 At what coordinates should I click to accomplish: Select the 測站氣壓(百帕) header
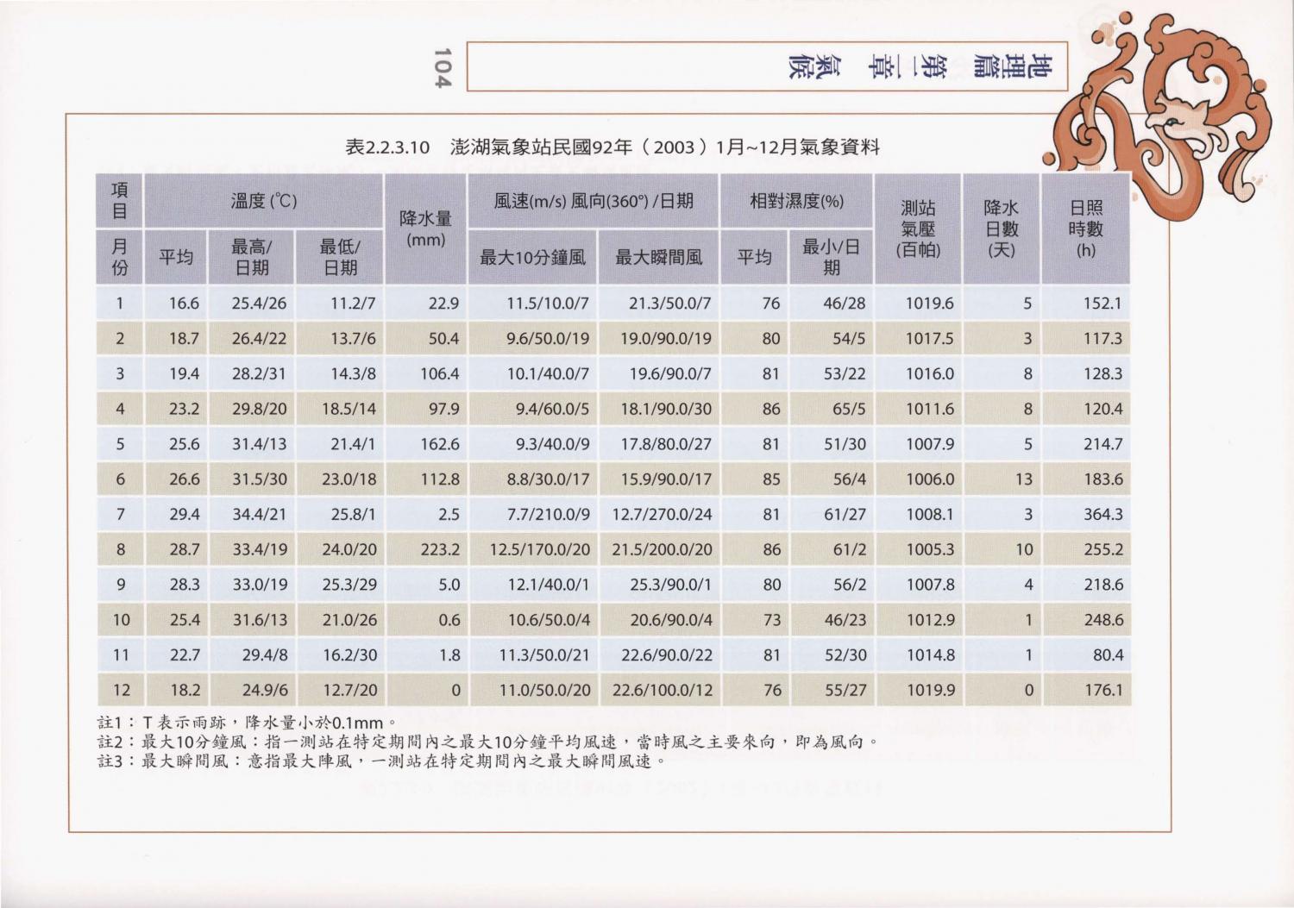[x=918, y=229]
